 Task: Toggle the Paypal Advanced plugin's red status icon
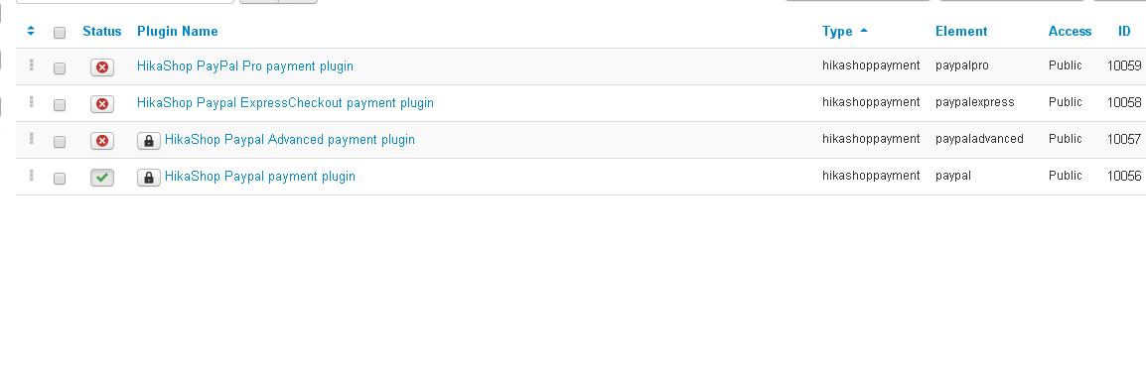(102, 140)
